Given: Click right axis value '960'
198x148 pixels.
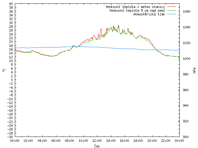Looking at the screenshot, I should [x=186, y=90].
